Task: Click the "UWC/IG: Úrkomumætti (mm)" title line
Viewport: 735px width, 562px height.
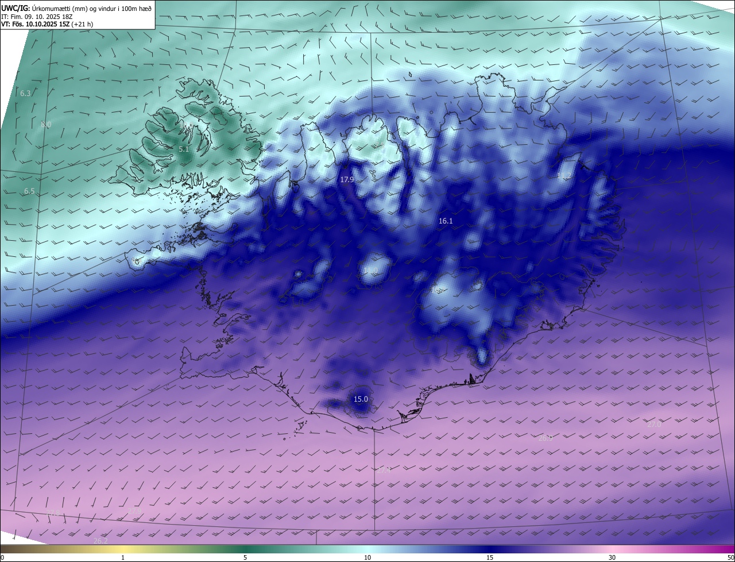Action: click(77, 7)
